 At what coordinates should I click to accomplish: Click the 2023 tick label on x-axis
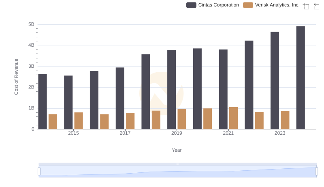280,133
